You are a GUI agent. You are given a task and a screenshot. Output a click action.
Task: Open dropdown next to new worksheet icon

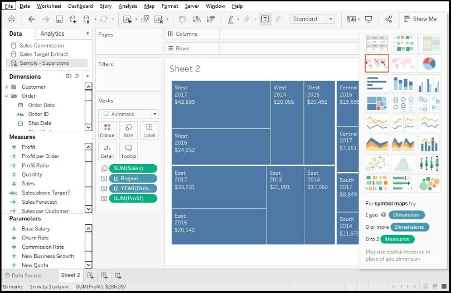136,20
